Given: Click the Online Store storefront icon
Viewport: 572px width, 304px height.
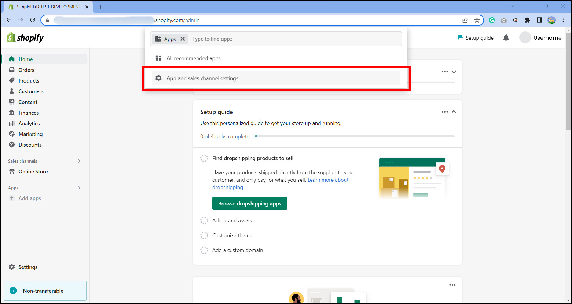Looking at the screenshot, I should 12,171.
